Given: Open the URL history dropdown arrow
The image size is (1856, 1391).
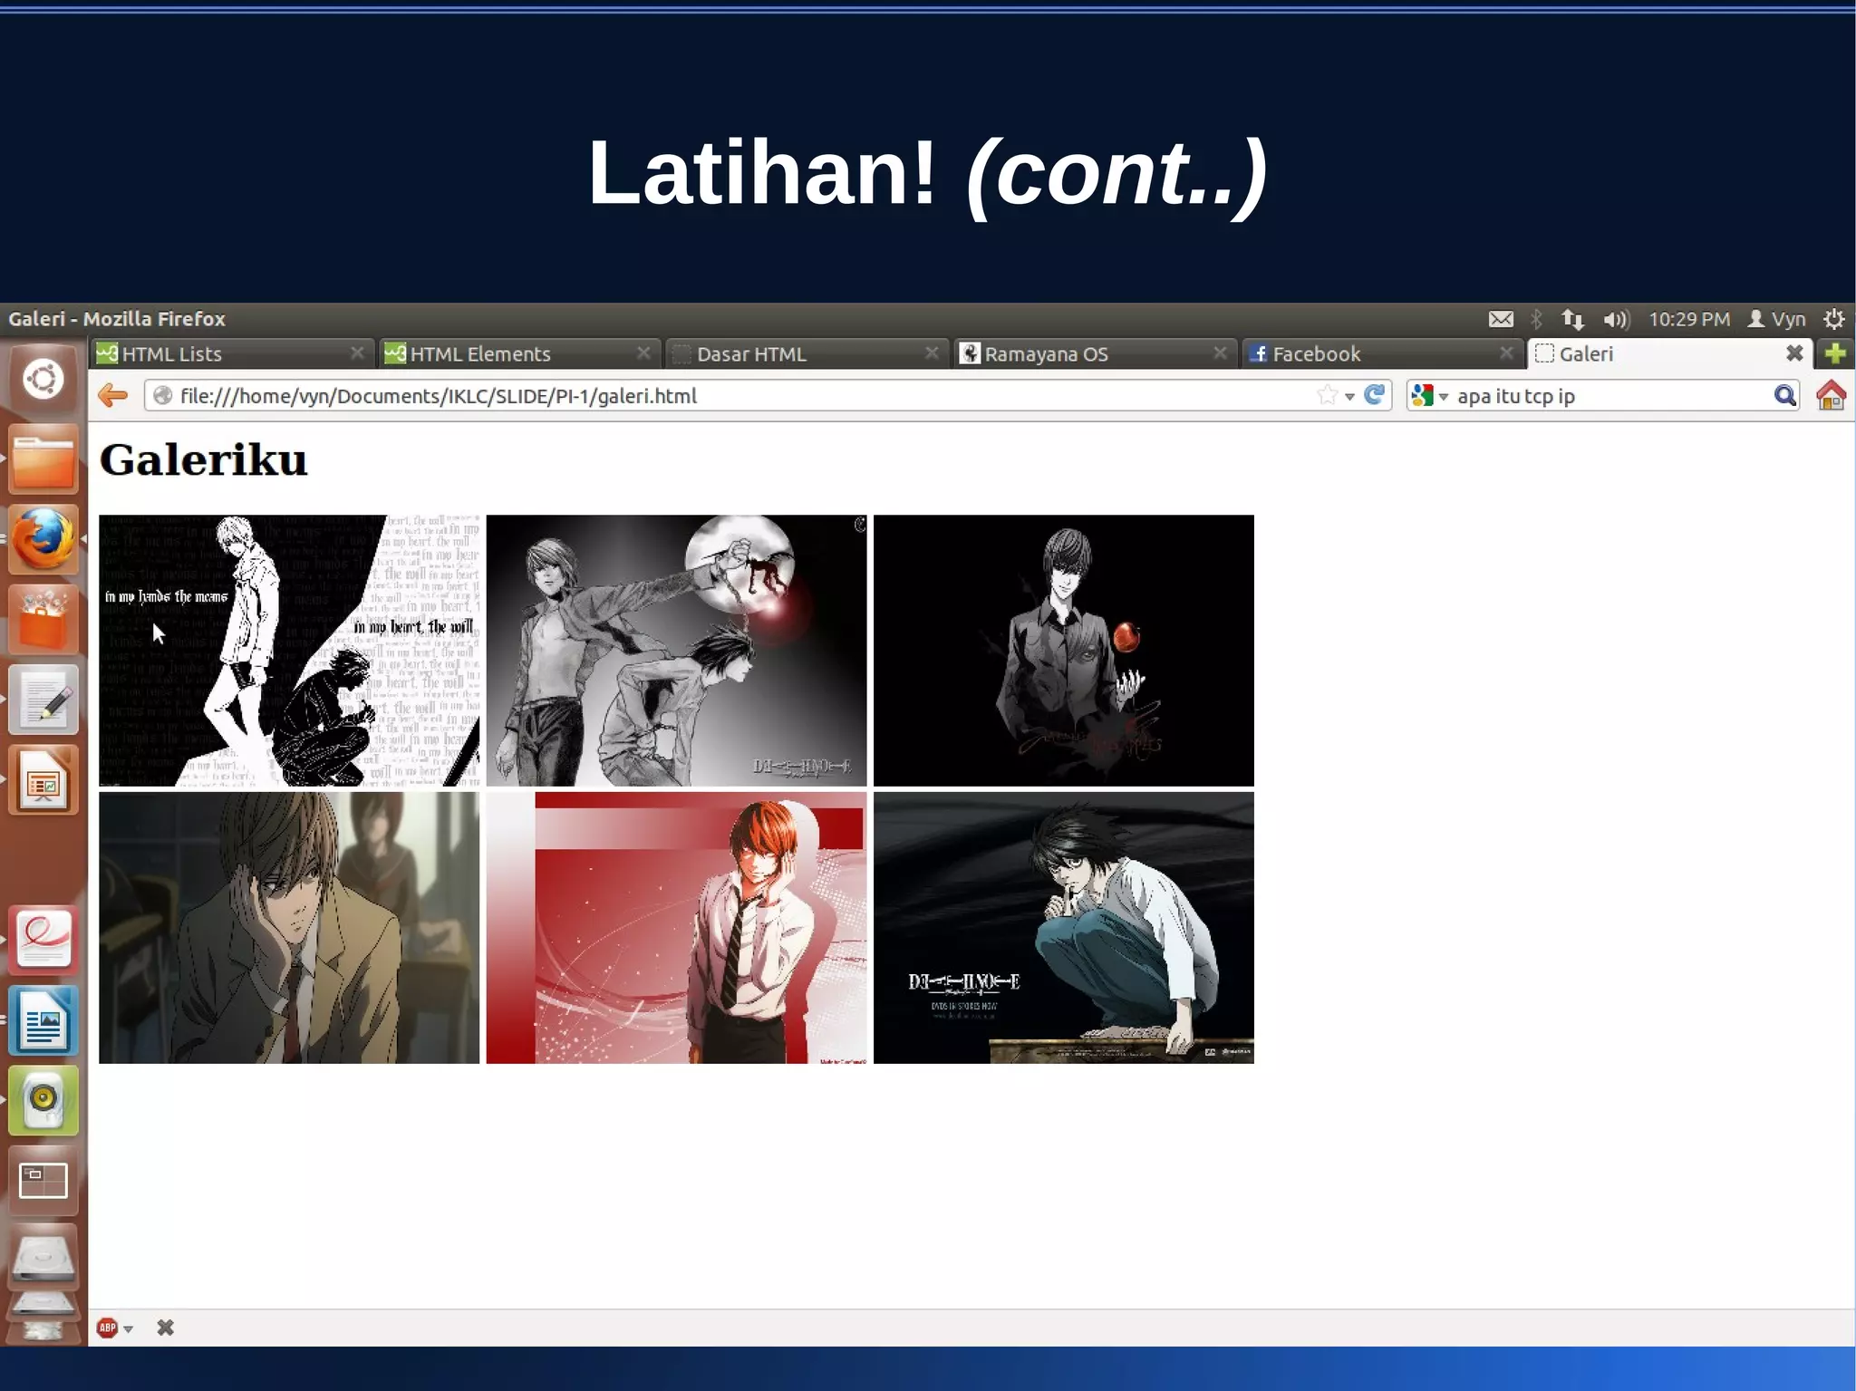Looking at the screenshot, I should click(x=1349, y=396).
